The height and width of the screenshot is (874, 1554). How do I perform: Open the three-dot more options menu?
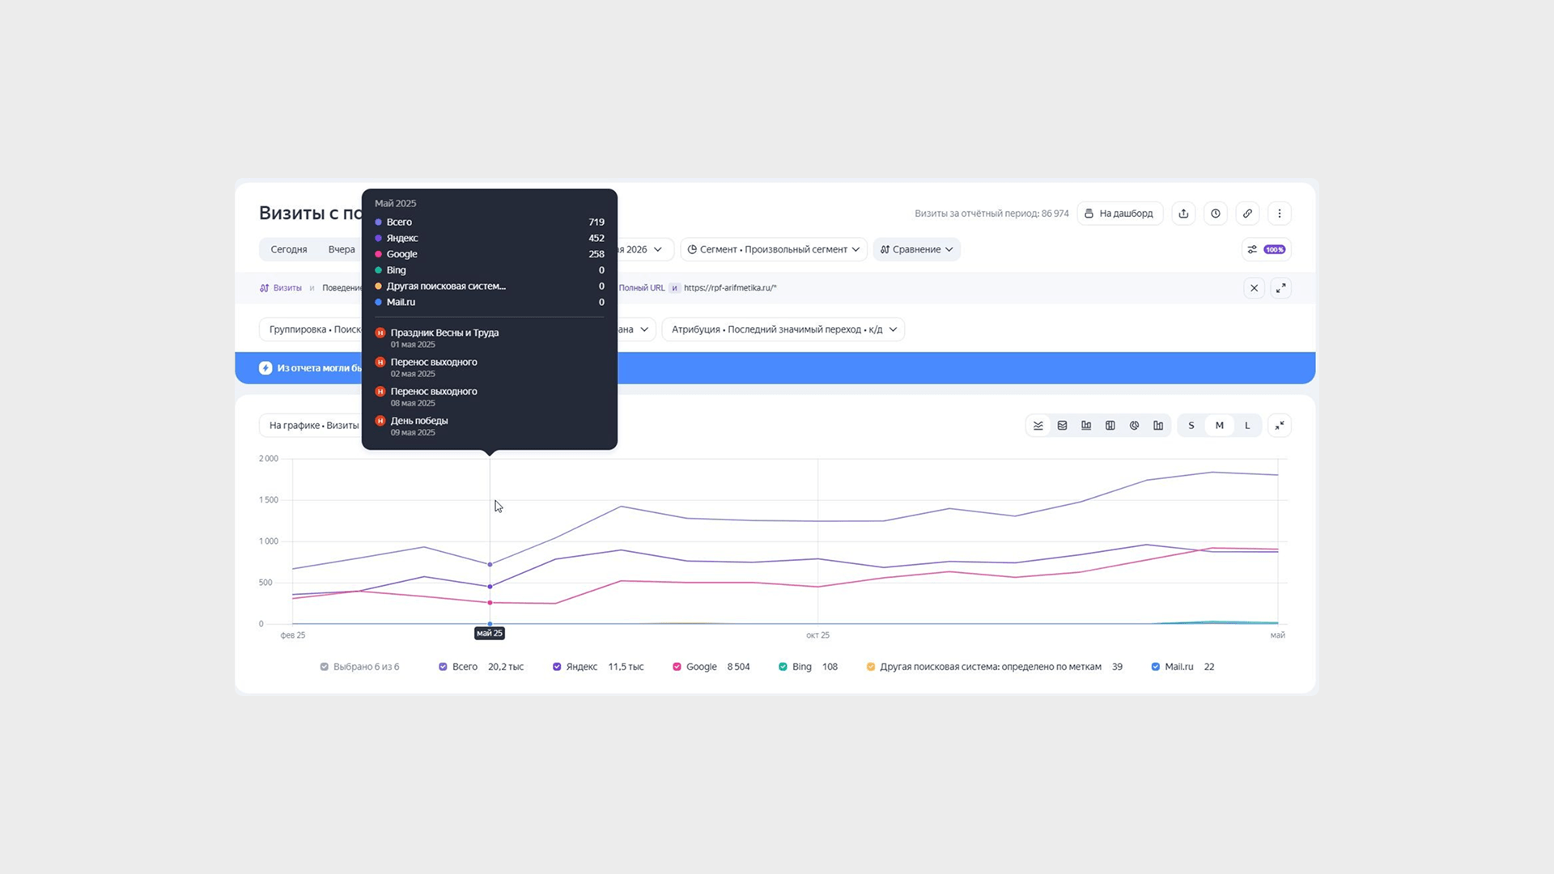tap(1280, 214)
